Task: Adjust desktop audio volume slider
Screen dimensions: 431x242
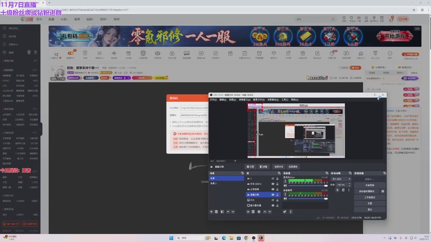Action: 308,198
